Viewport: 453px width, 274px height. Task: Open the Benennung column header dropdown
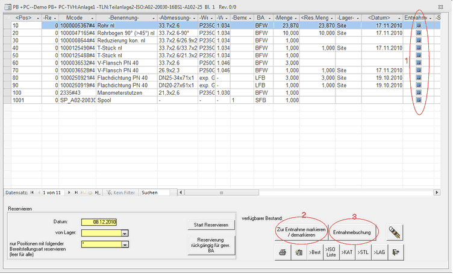coord(153,18)
